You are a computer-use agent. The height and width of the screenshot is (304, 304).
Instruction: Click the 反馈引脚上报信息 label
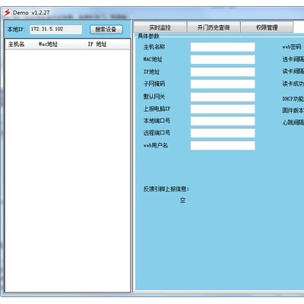[166, 189]
